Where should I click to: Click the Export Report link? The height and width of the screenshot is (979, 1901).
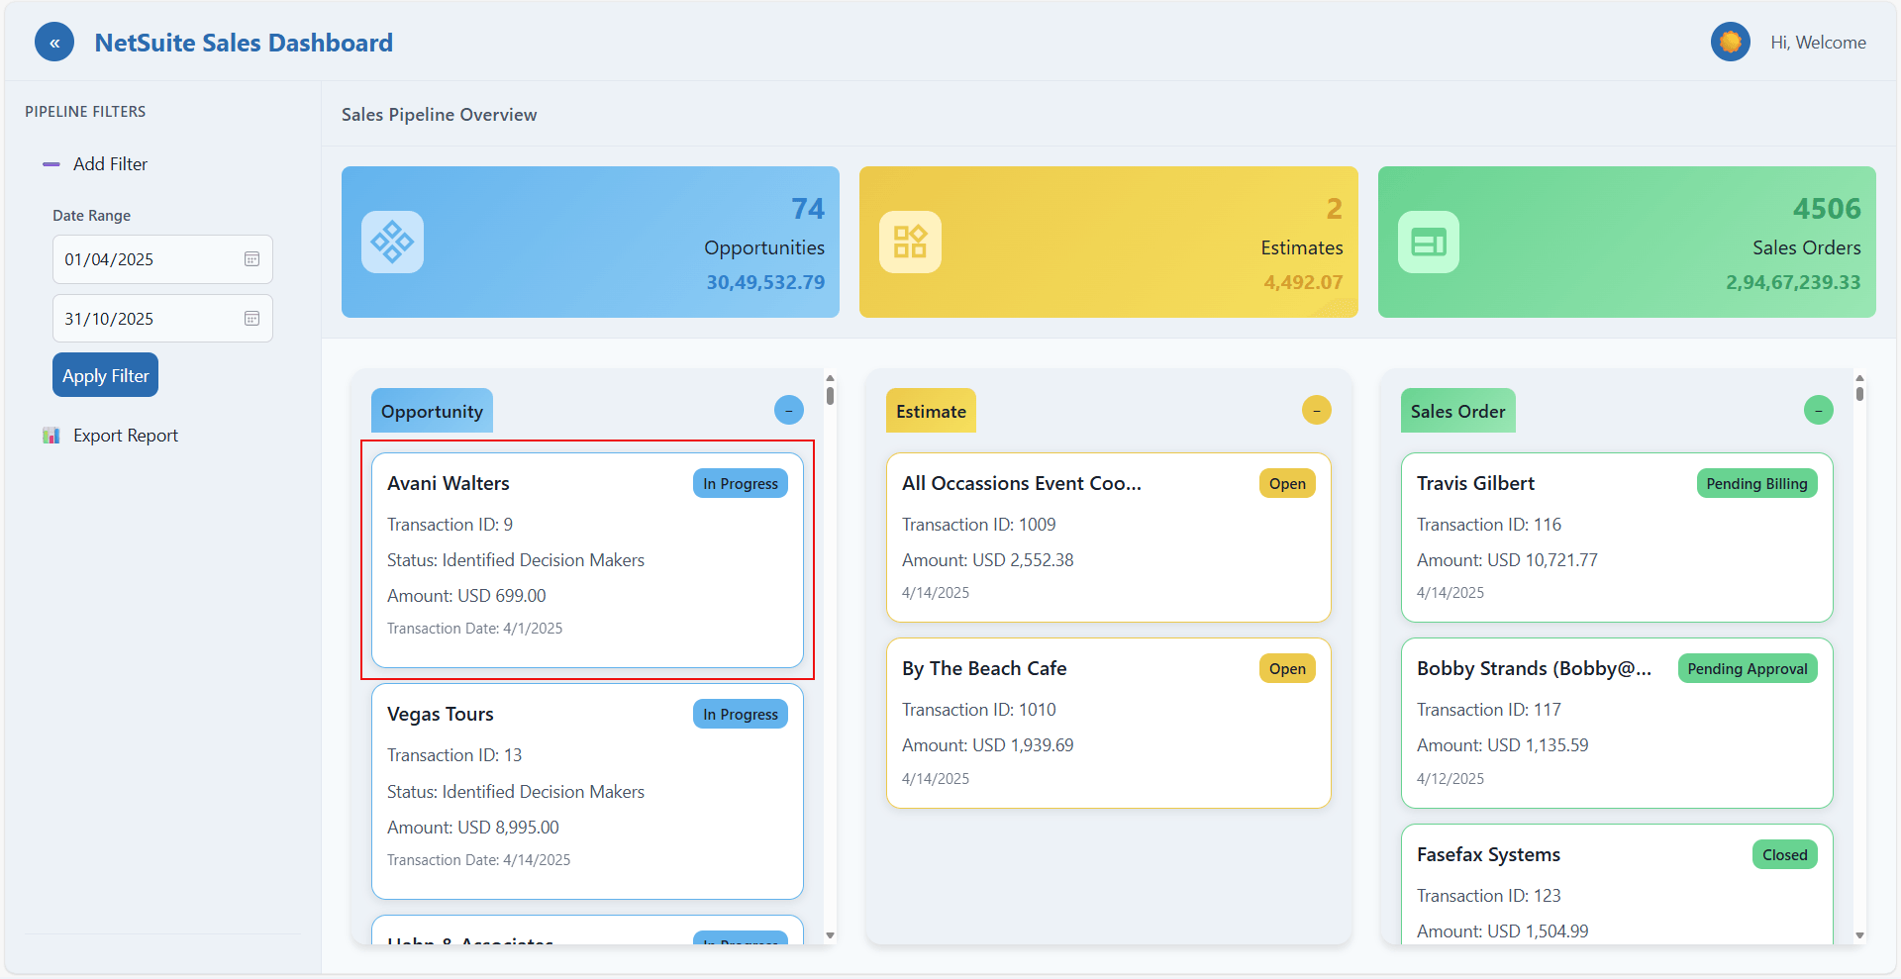tap(125, 436)
